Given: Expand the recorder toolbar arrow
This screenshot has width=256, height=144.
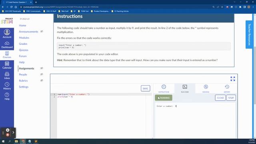Looking at the screenshot, I should click(x=13, y=132).
